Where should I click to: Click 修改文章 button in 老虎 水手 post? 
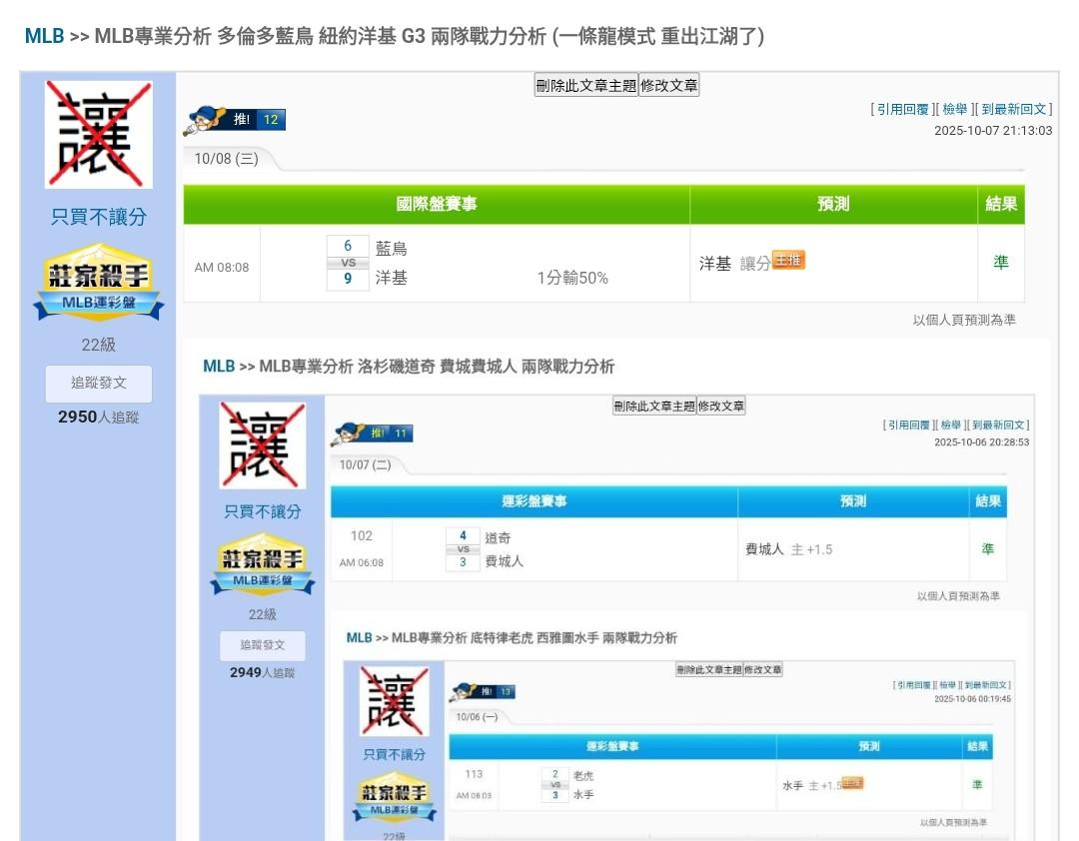(762, 669)
